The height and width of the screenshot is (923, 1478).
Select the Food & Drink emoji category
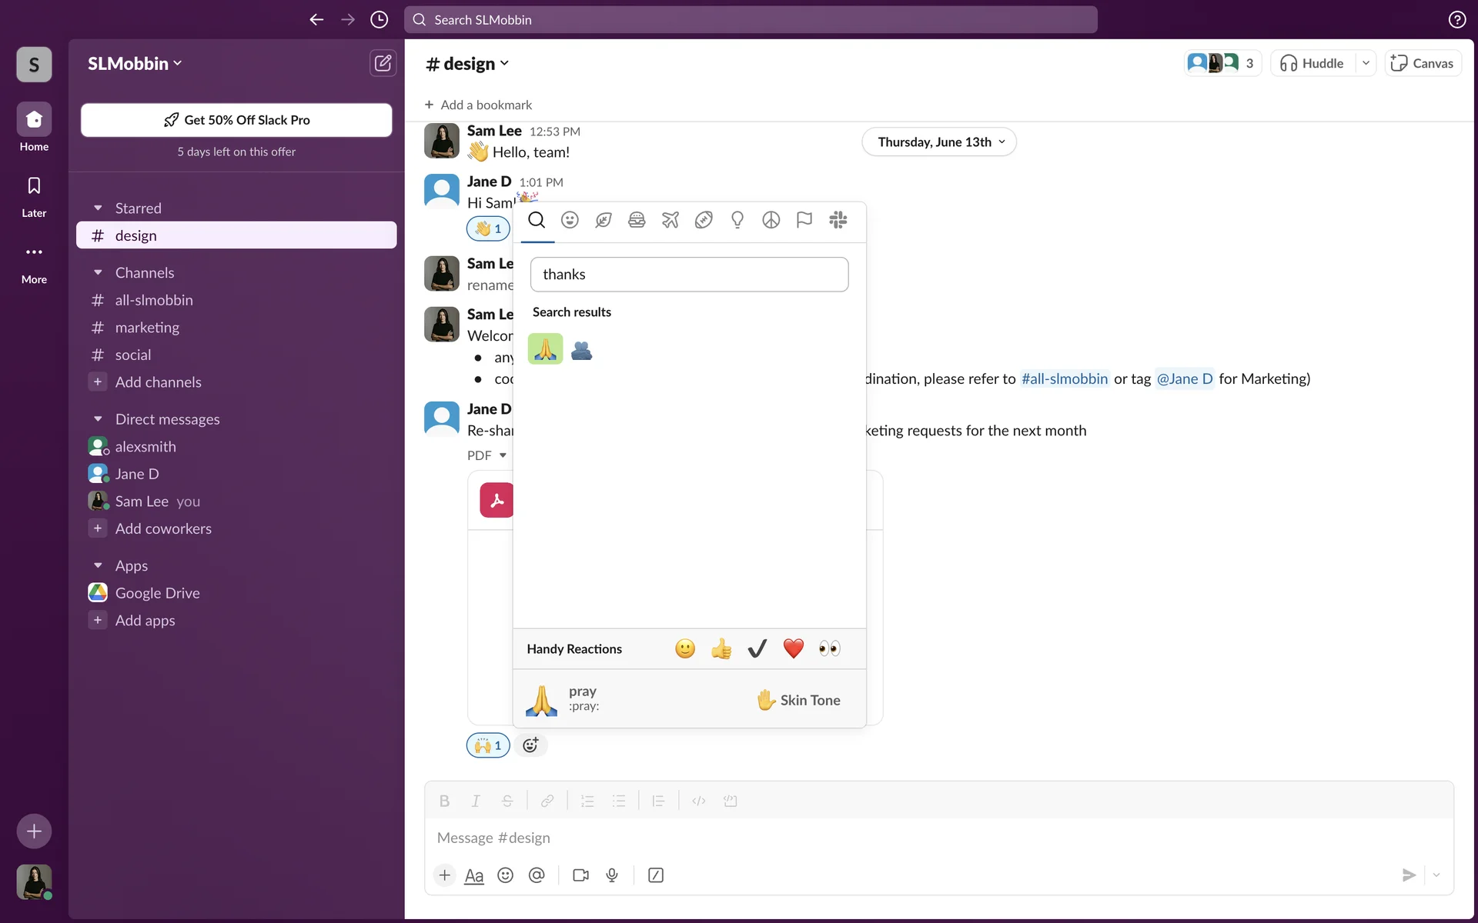pyautogui.click(x=637, y=221)
